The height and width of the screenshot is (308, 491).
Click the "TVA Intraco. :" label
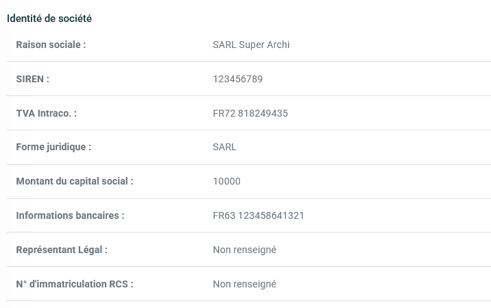point(46,113)
